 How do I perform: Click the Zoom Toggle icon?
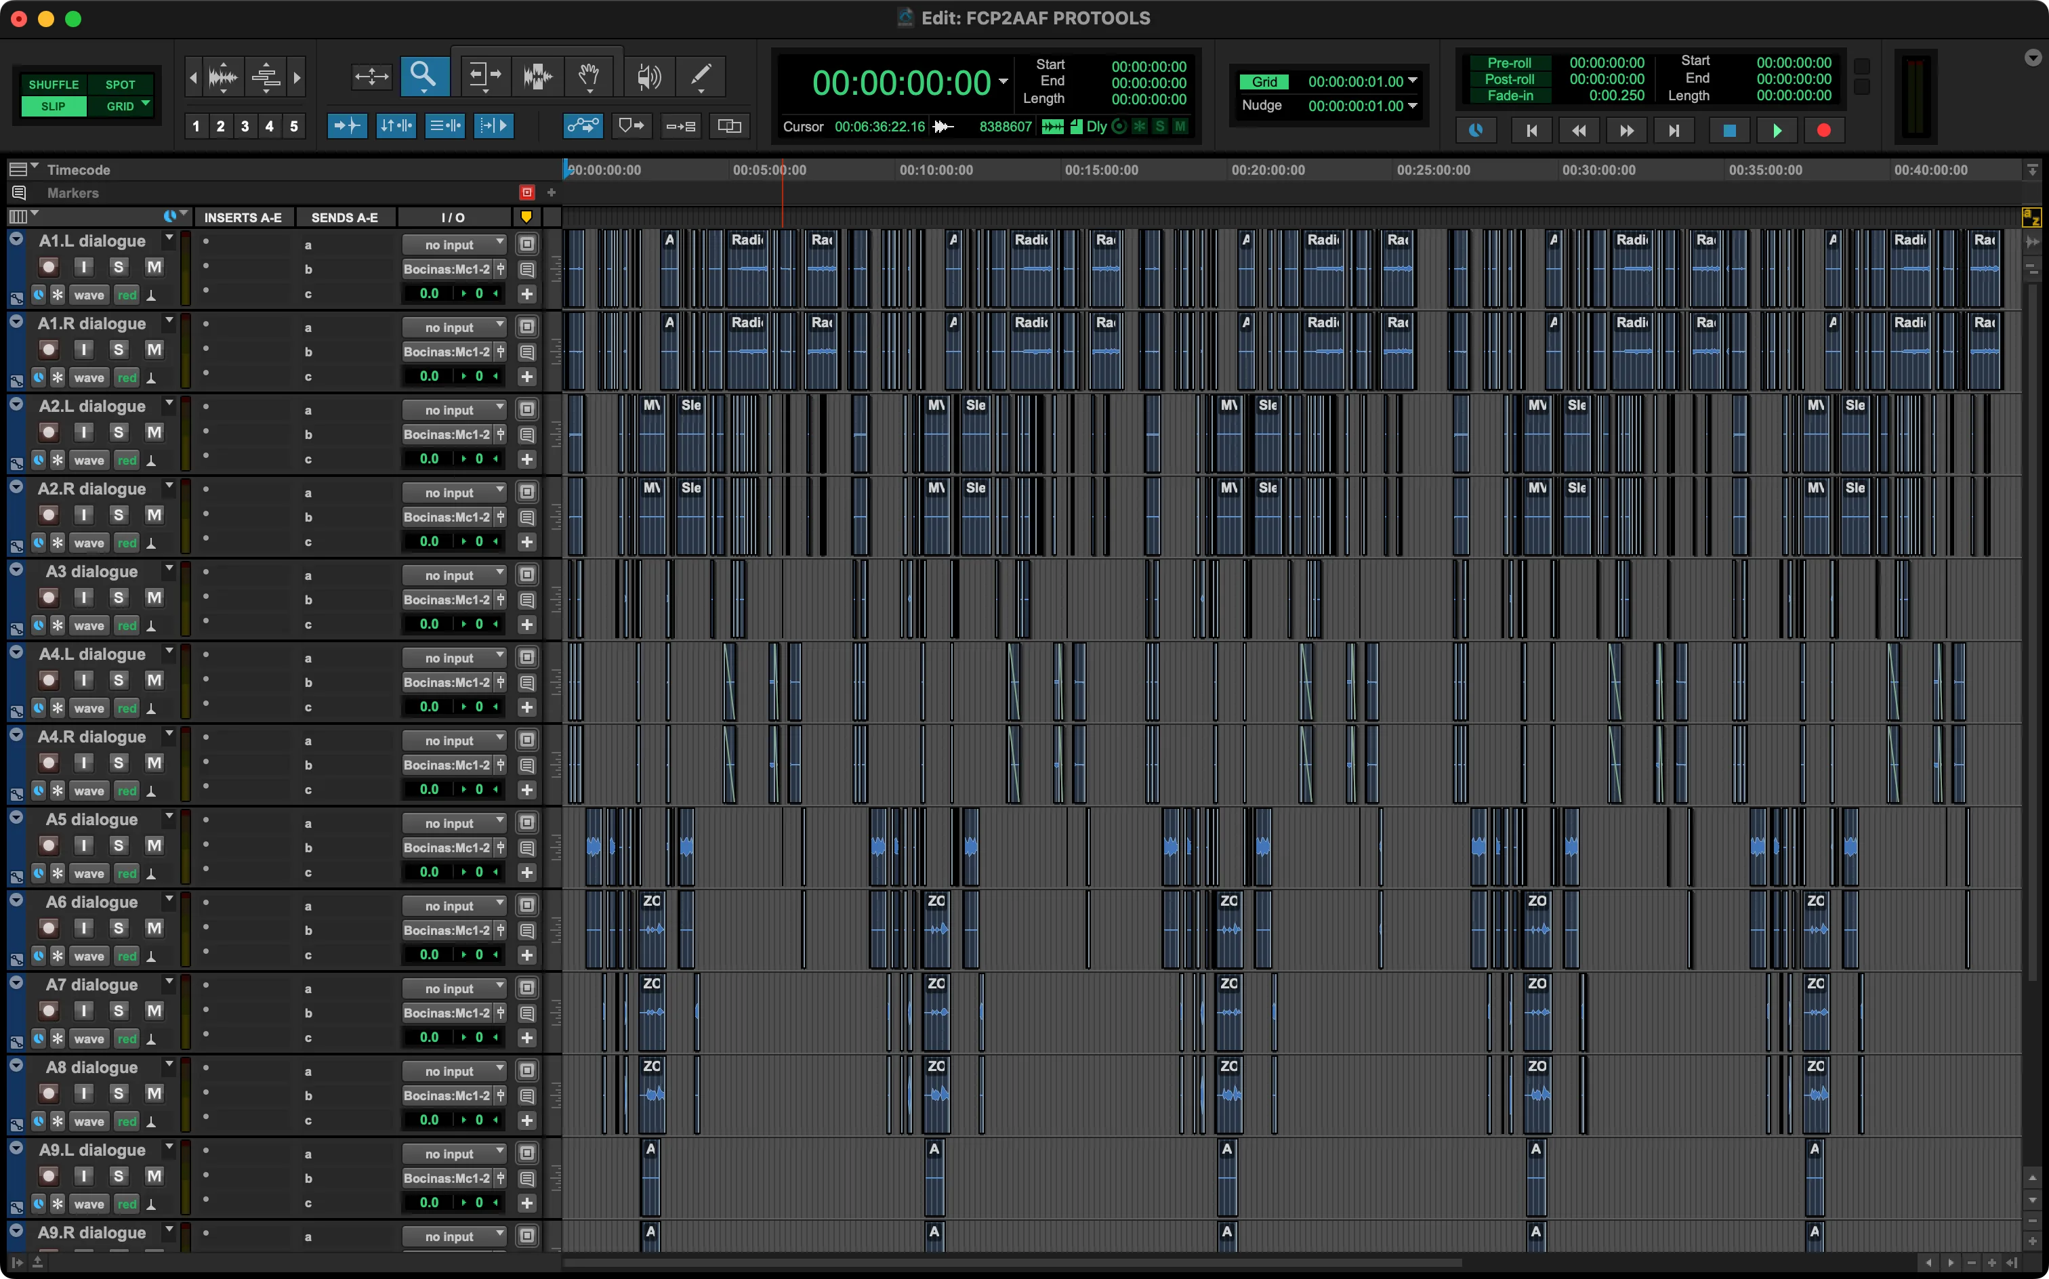tap(371, 77)
